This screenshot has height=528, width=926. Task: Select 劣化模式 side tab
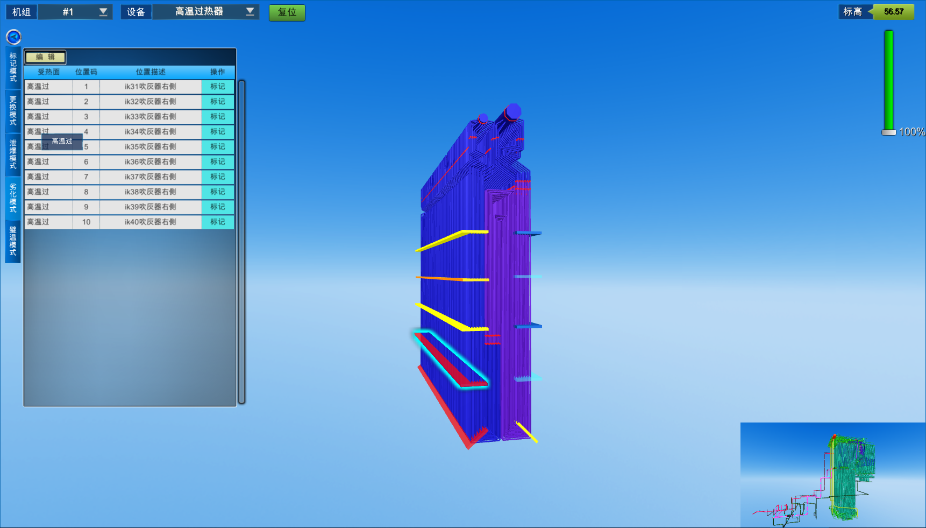13,198
